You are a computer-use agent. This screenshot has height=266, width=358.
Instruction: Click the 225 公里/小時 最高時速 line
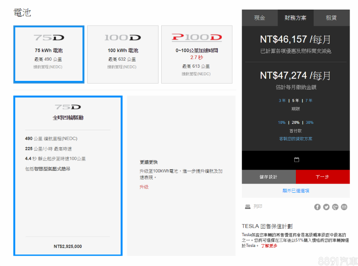click(x=49, y=149)
